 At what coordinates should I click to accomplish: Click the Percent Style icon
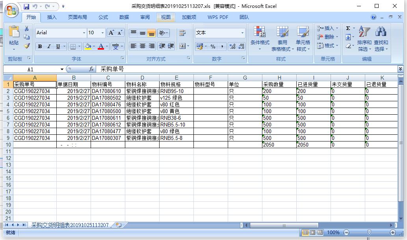[x=213, y=47]
